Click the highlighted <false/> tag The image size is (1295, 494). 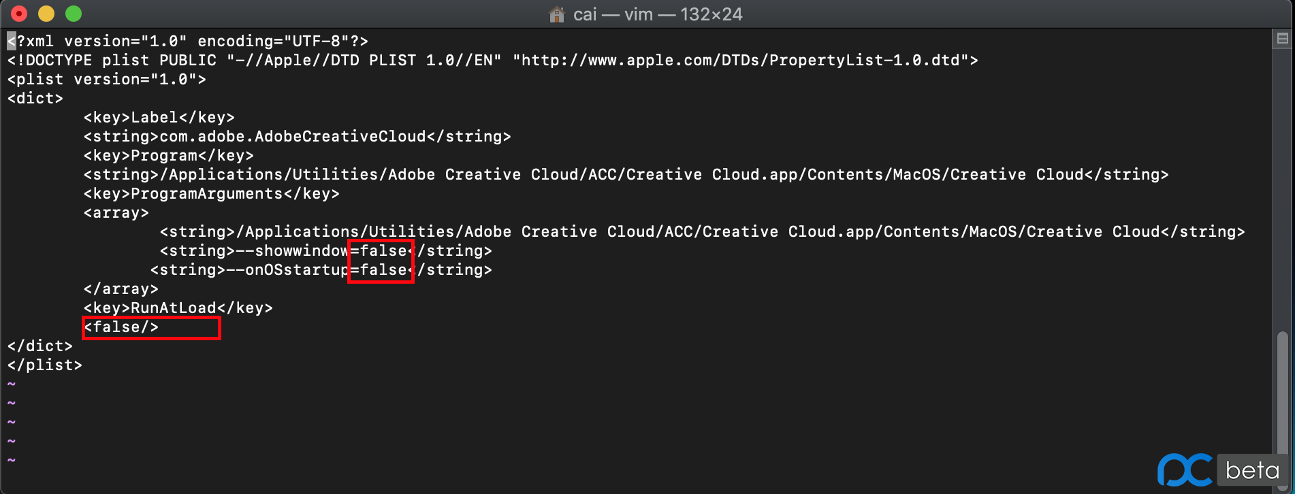(x=121, y=327)
